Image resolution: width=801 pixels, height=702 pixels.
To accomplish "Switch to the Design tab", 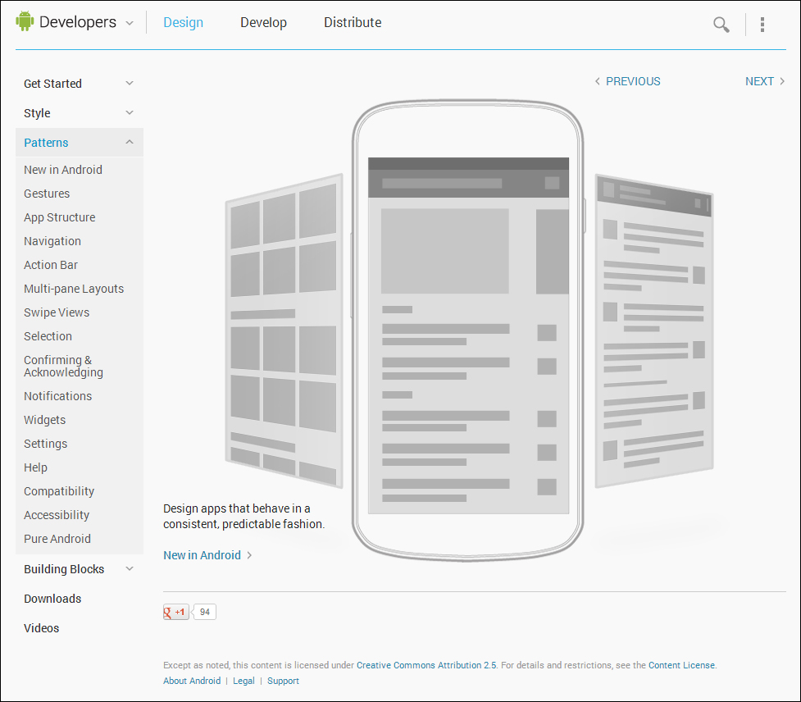I will tap(184, 22).
